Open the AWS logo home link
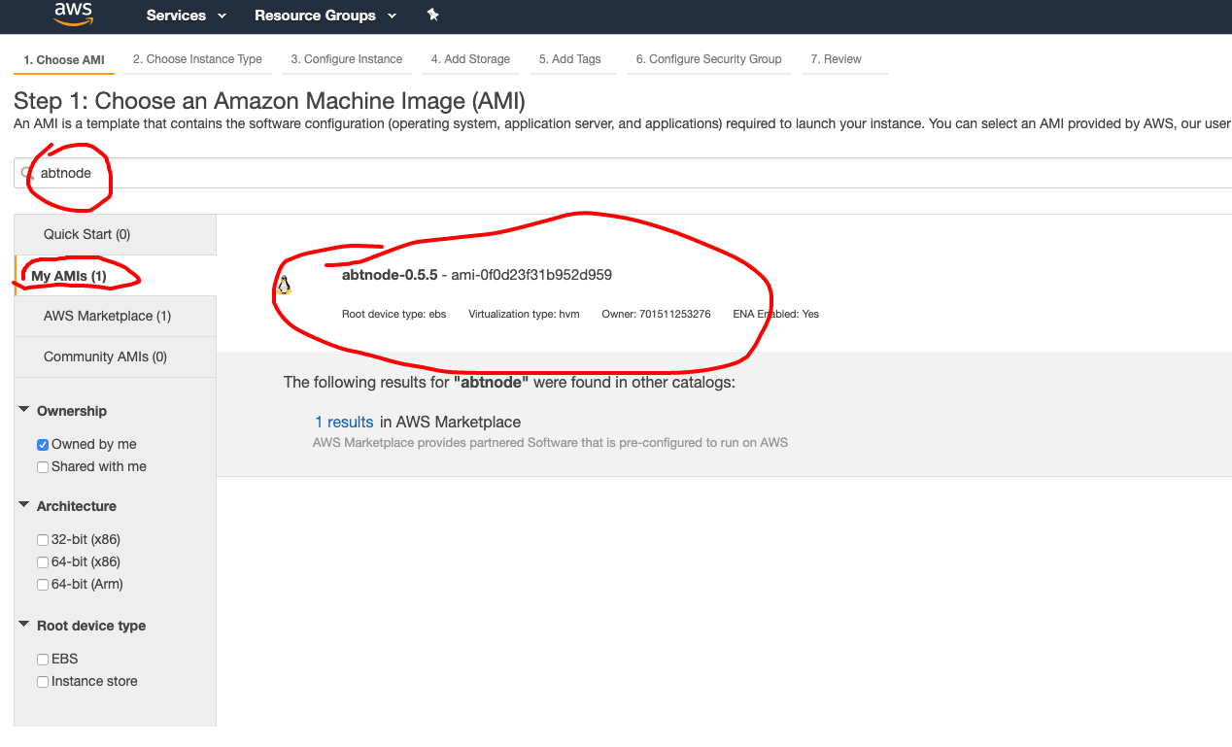The image size is (1232, 747). point(73,14)
